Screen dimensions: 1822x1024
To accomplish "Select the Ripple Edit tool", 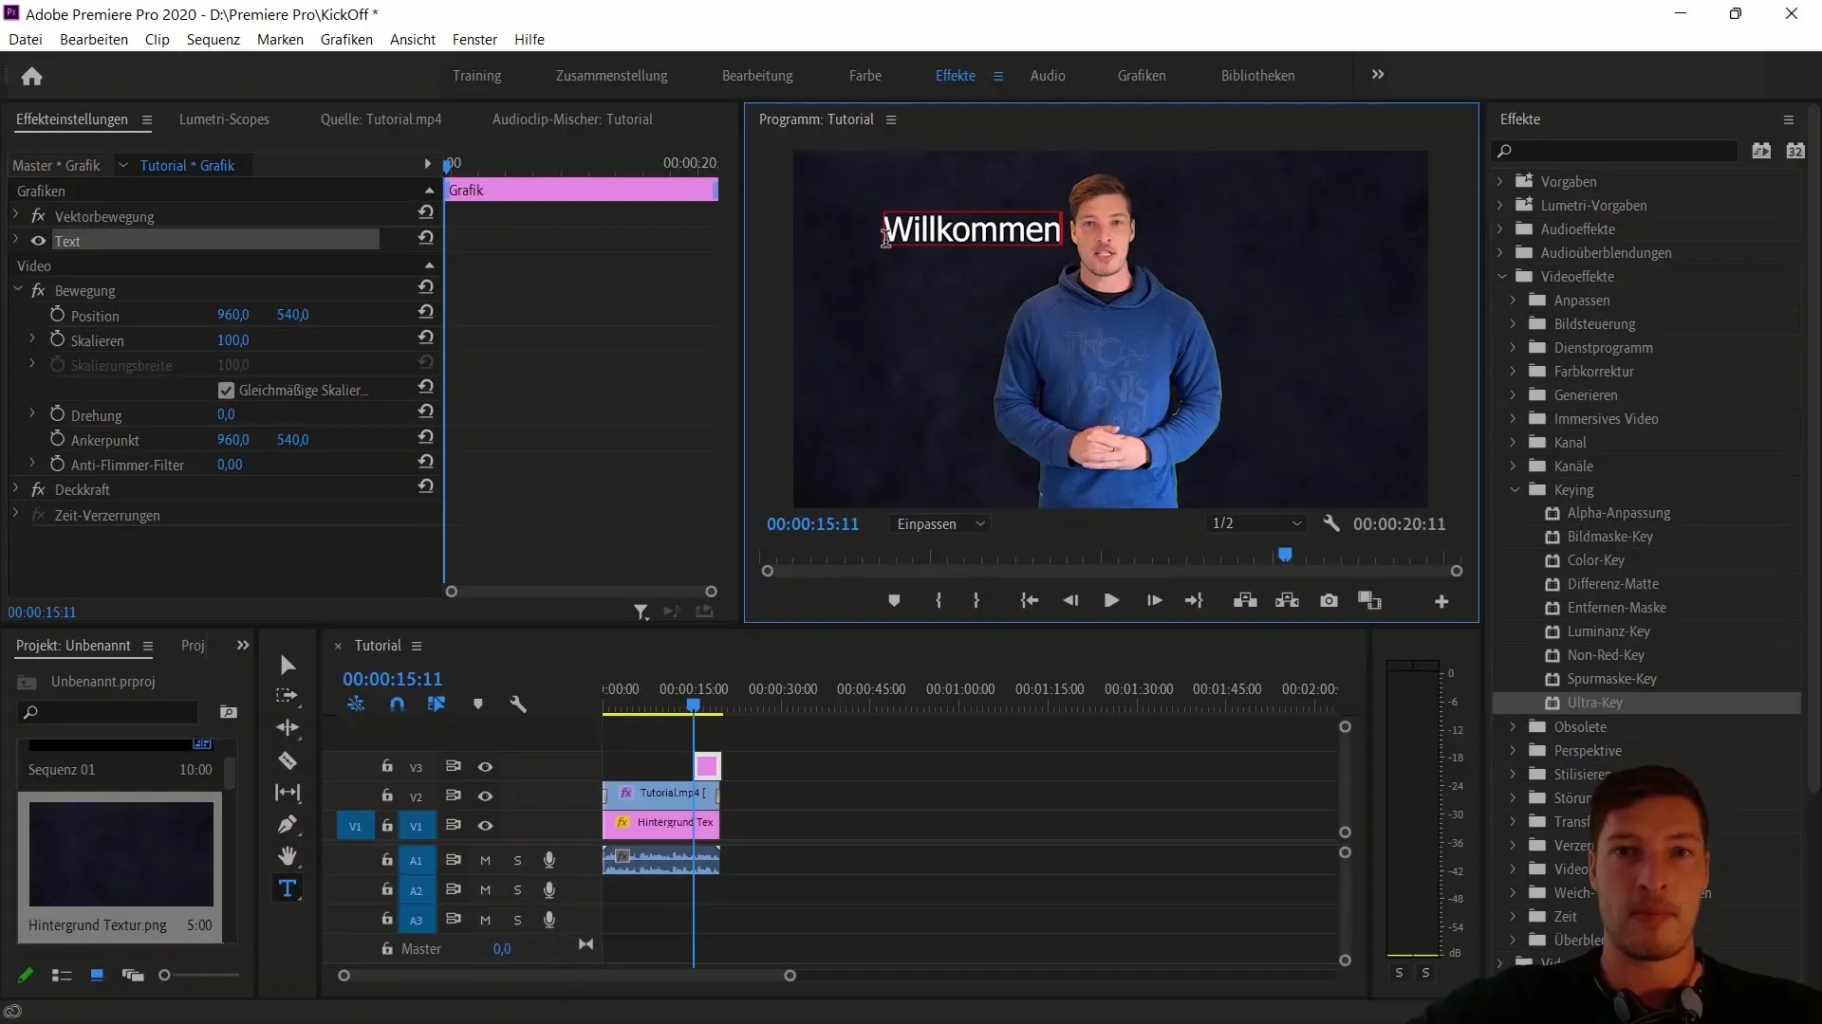I will point(288,727).
